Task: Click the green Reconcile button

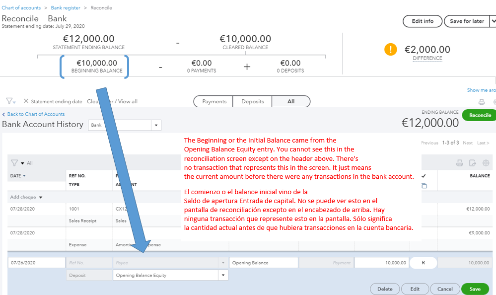Action: click(x=480, y=115)
